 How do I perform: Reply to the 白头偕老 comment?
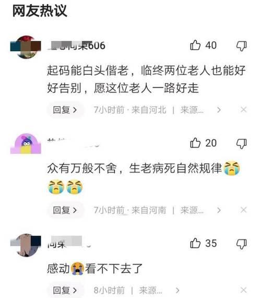(65, 110)
